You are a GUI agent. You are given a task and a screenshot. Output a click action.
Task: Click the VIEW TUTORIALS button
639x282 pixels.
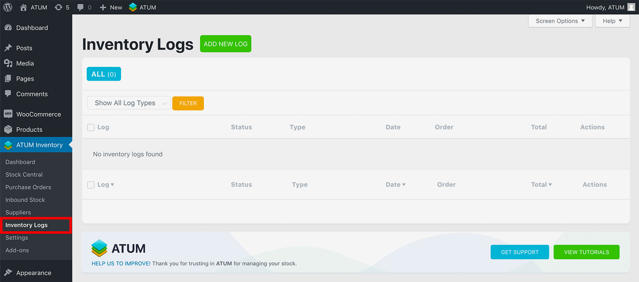pyautogui.click(x=586, y=252)
